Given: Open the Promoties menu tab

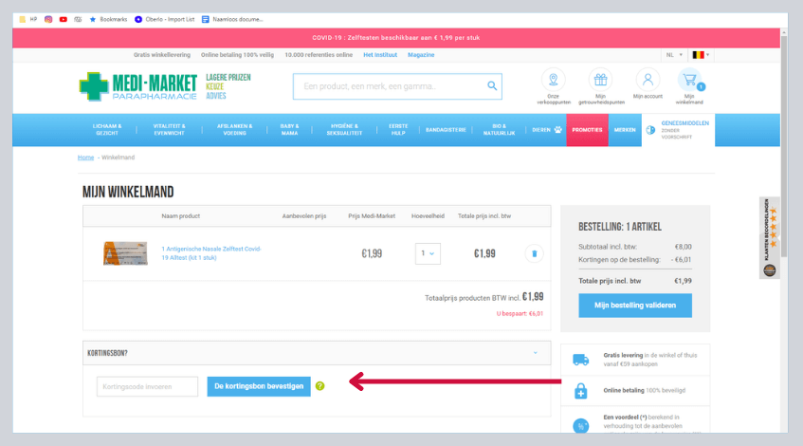Looking at the screenshot, I should coord(587,130).
